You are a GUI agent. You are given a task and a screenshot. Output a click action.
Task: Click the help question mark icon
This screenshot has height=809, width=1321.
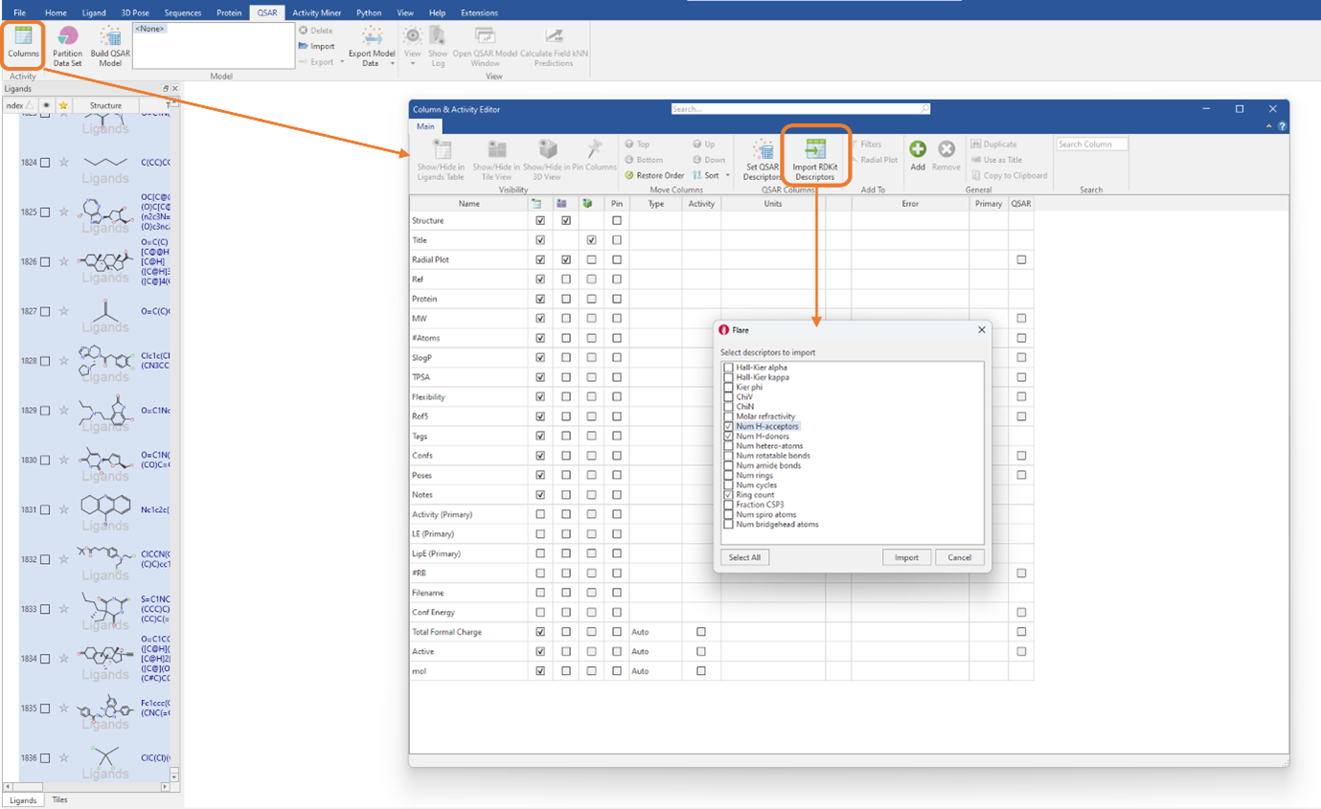tap(1282, 126)
